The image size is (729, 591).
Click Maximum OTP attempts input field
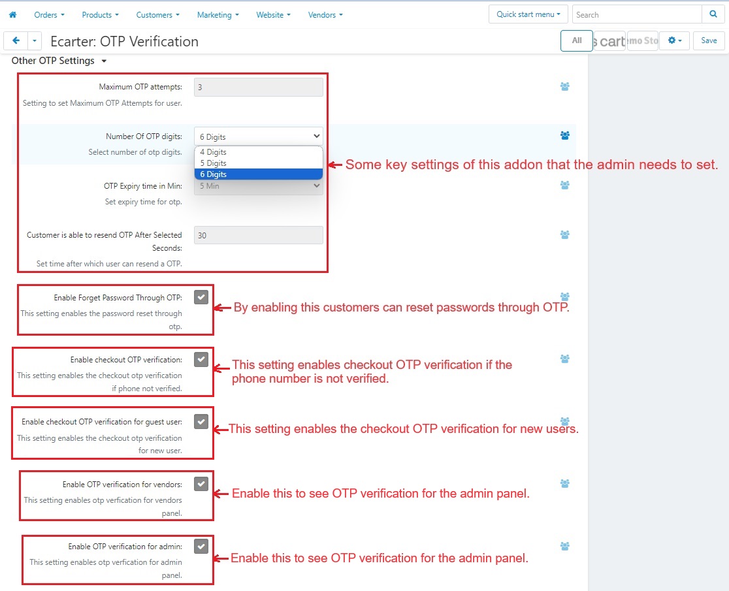point(259,87)
